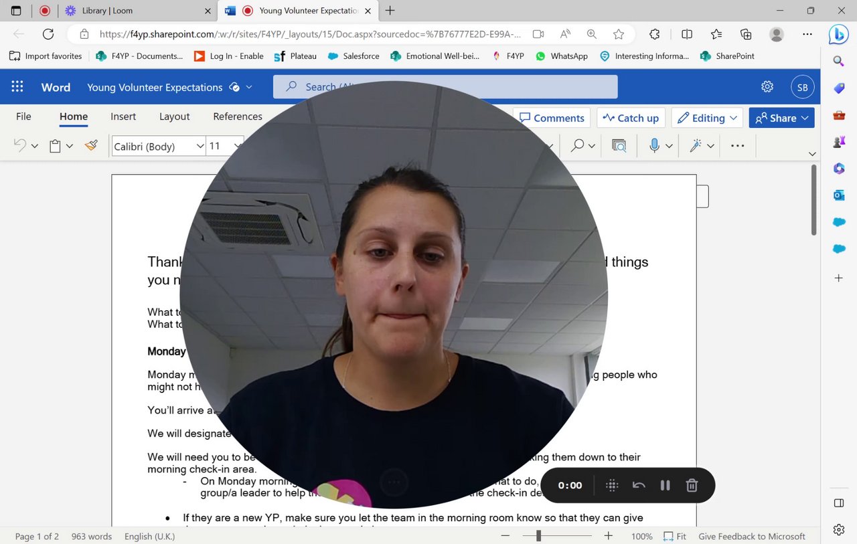Screen dimensions: 857x544
Task: Click Give Feedback to Microsoft link
Action: (x=752, y=536)
